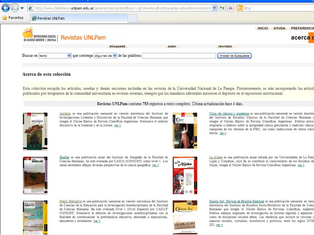Viewport: 314px width, 235px height.
Task: Open the Anclajes link
Action: click(65, 114)
